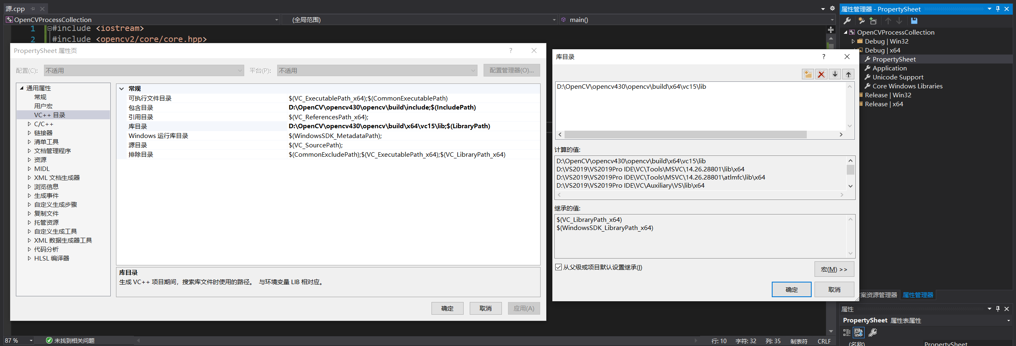Click property pages wrench in 属性 panel
This screenshot has width=1016, height=346.
(x=873, y=333)
